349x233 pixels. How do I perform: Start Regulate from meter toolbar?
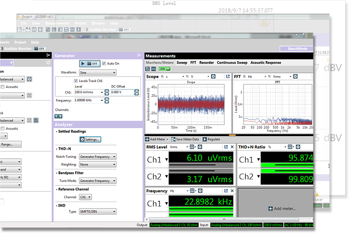tap(211, 139)
